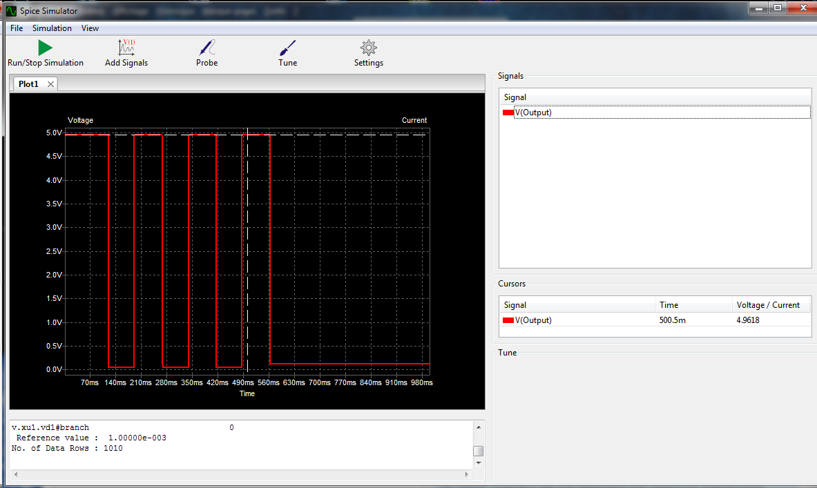Click the log horizontal scroll right arrow
This screenshot has width=817, height=488.
pyautogui.click(x=466, y=474)
